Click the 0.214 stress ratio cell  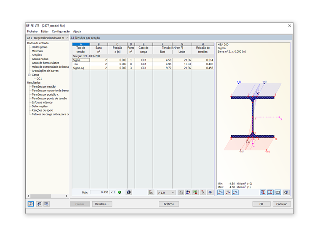[x=203, y=60]
